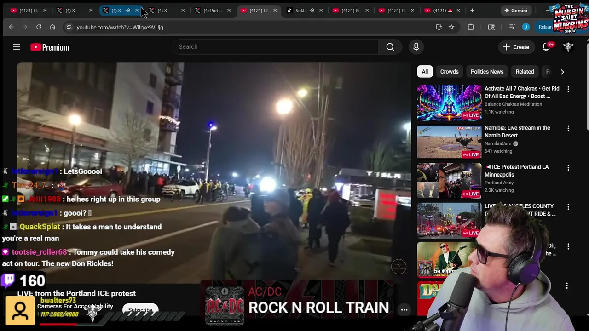Open Activate All 7 Chakras video title

click(522, 92)
